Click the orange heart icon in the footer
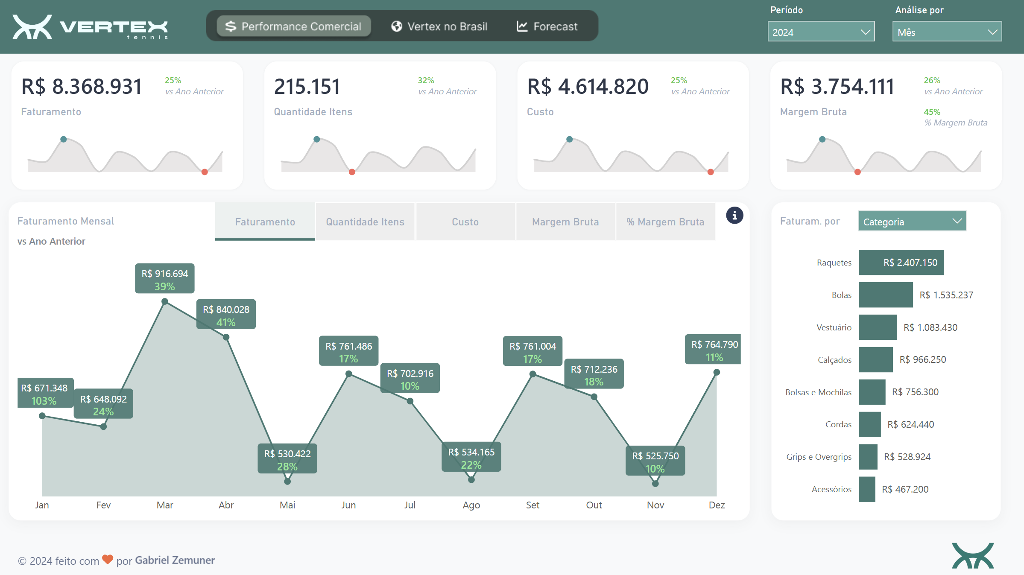This screenshot has width=1024, height=575. 108,559
